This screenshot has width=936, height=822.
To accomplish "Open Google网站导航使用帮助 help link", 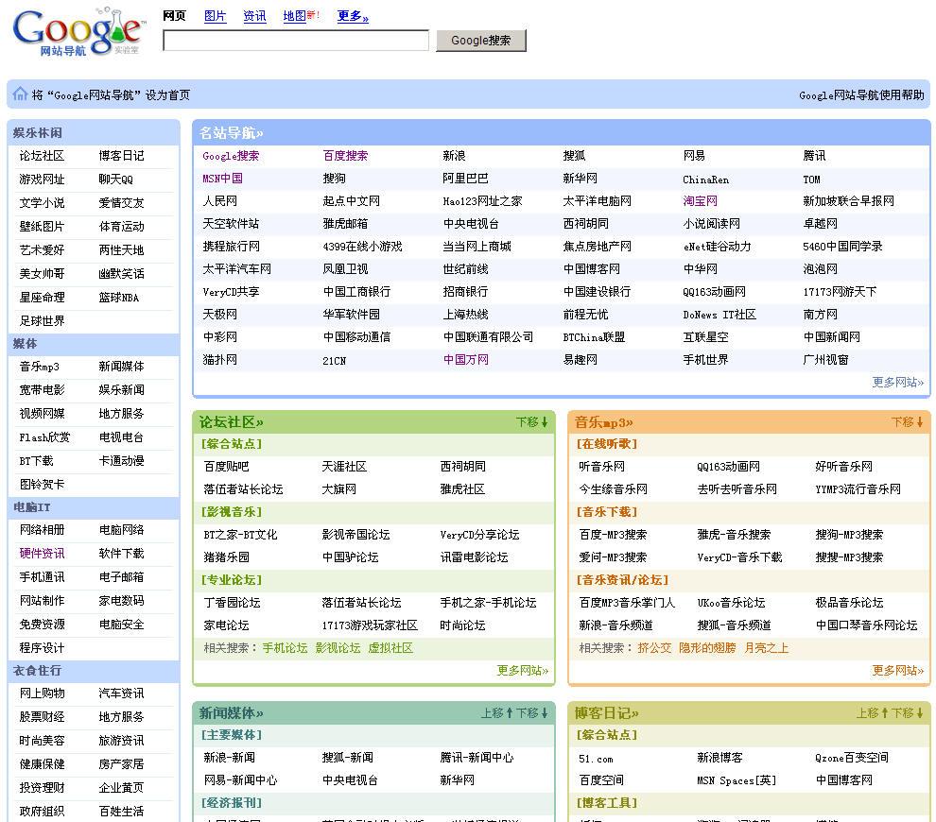I will 861,94.
